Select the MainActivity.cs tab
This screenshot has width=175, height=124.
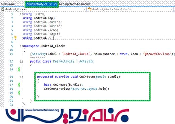pyautogui.click(x=37, y=4)
